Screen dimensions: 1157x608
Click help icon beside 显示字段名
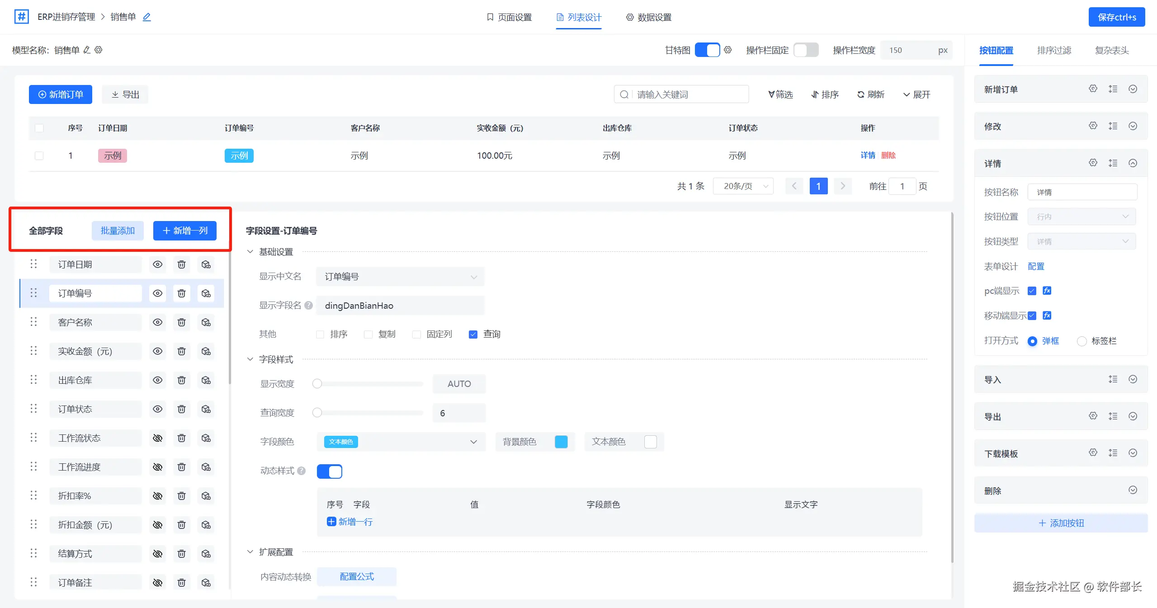tap(309, 306)
